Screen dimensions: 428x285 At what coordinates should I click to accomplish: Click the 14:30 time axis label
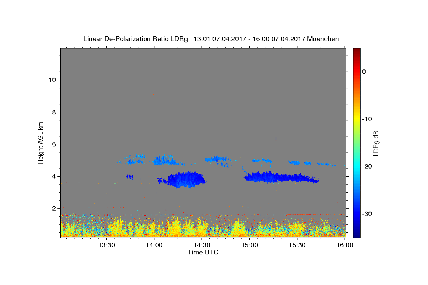point(202,245)
